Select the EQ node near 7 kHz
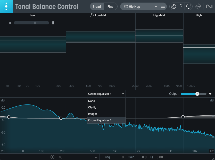 tap(183, 117)
